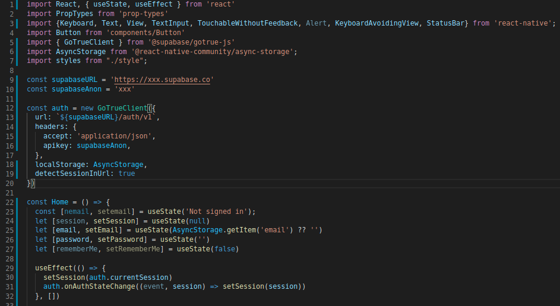Click TouchableWithoutFeedback import name

[248, 23]
